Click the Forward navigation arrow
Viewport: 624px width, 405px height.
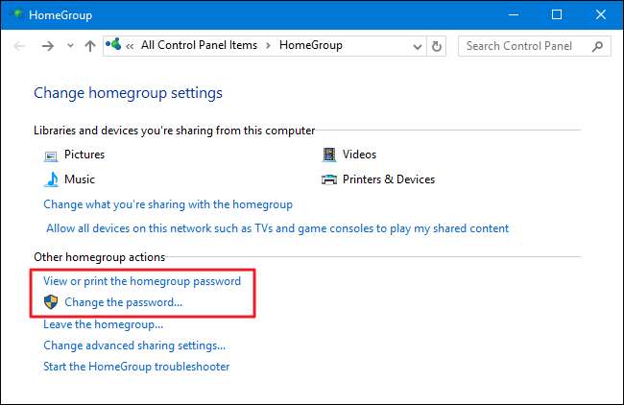(46, 46)
